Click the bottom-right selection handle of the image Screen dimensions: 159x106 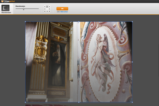(132, 102)
